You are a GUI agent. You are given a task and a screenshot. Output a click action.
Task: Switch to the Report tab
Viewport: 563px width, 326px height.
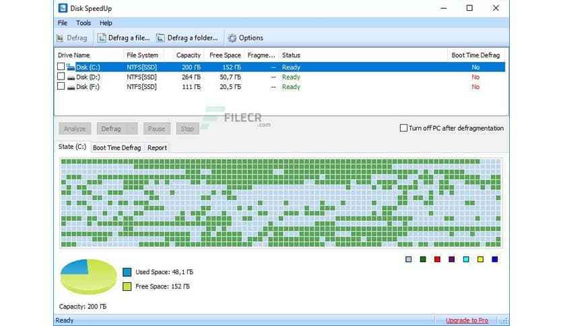pyautogui.click(x=157, y=148)
